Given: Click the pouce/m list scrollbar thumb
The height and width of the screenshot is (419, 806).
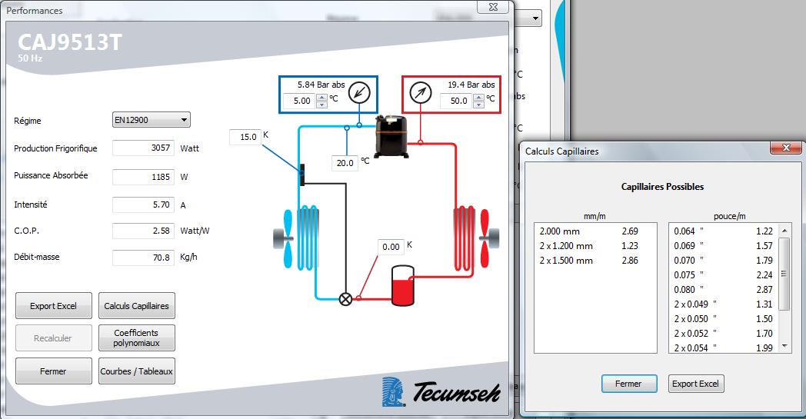Looking at the screenshot, I should point(784,274).
